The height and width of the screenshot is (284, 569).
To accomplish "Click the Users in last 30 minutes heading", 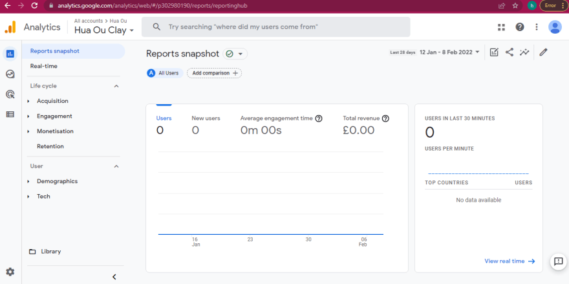I will [460, 118].
